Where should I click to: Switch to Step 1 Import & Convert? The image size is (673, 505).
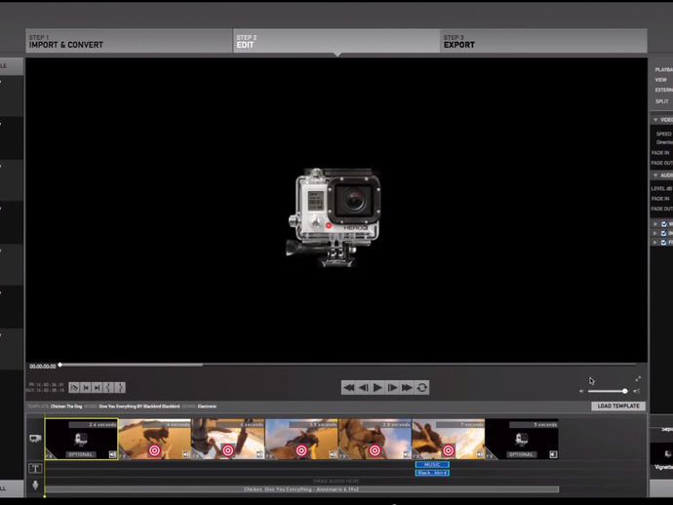click(x=129, y=41)
